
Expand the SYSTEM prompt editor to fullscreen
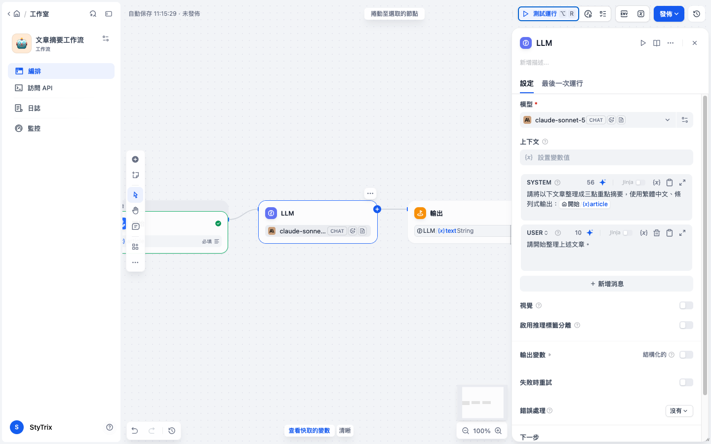pos(682,183)
